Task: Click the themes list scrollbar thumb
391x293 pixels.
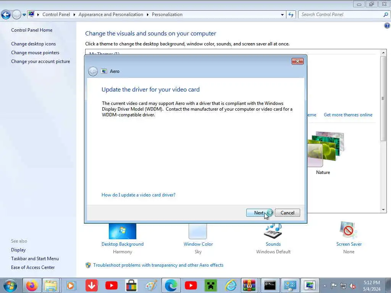Action: click(x=383, y=99)
